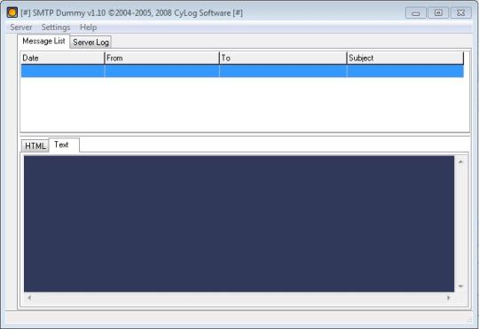
Task: Sort messages by Date column header
Action: [63, 58]
